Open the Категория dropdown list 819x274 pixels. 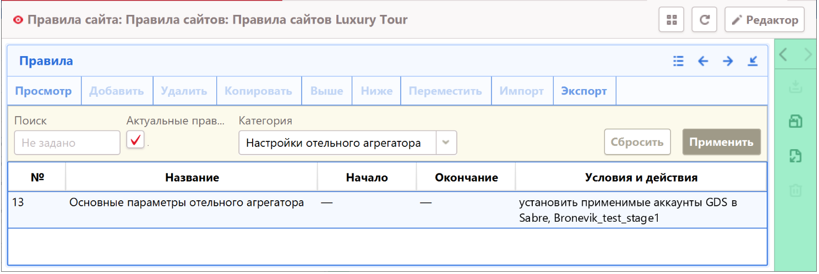(337, 143)
